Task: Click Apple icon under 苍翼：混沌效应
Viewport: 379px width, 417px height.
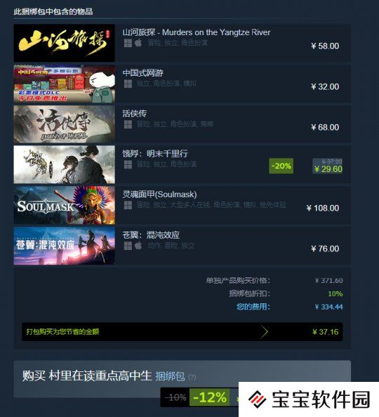Action: [x=138, y=246]
